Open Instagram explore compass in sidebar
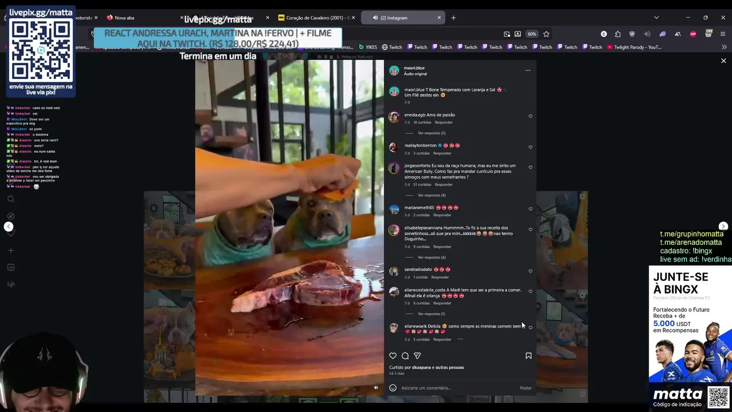The width and height of the screenshot is (732, 412). point(10,216)
